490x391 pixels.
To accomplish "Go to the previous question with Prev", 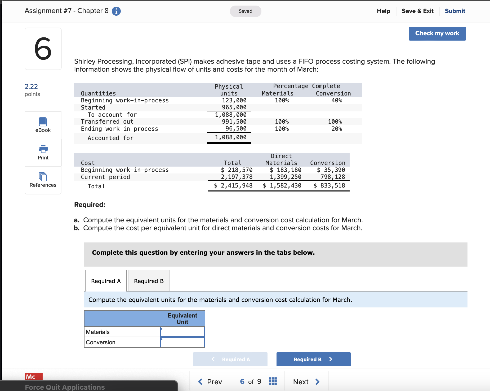I will [x=210, y=382].
